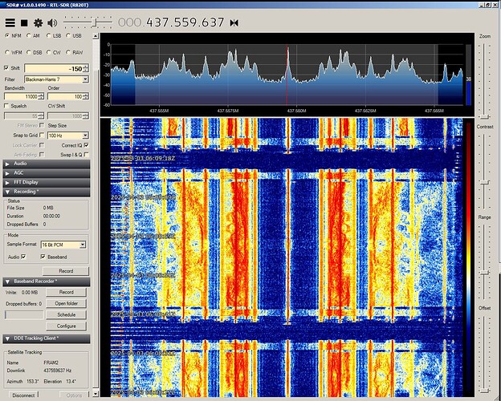
Task: Open the Filter type dropdown
Action: pyautogui.click(x=86, y=79)
